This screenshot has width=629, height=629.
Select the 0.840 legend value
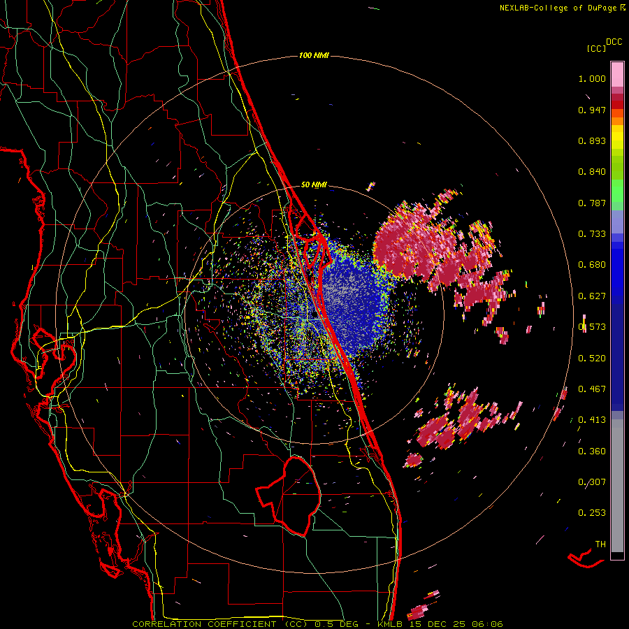pyautogui.click(x=592, y=172)
